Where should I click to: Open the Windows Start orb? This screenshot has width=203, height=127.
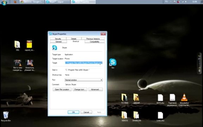(4, 2)
